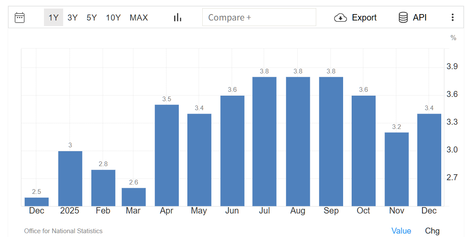Click the Office for National Statistics source
This screenshot has height=237, width=469.
pyautogui.click(x=63, y=231)
